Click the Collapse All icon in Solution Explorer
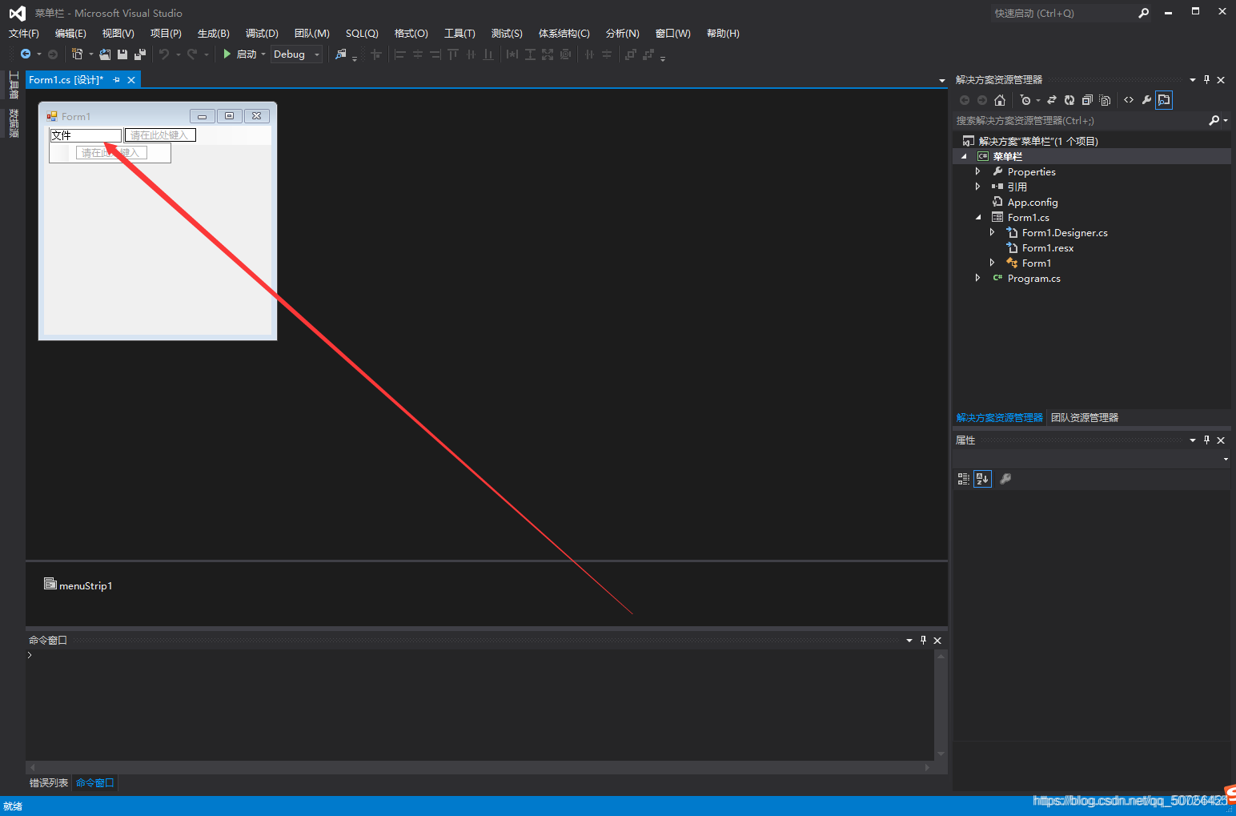This screenshot has height=816, width=1236. 1087,100
